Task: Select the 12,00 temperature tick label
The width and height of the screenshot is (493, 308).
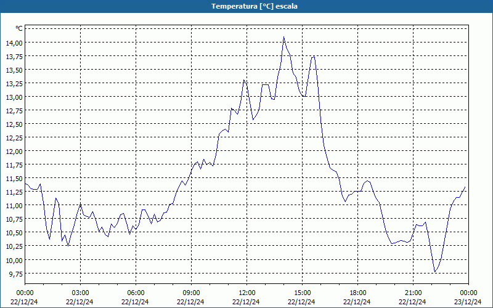Action: coord(14,151)
